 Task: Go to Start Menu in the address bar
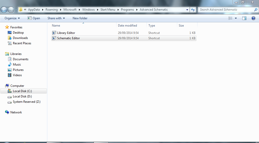[x=108, y=10]
